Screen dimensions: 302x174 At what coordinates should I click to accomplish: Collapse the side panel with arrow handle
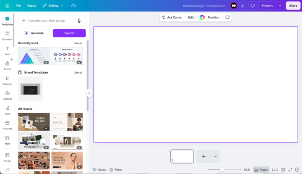coord(89,93)
